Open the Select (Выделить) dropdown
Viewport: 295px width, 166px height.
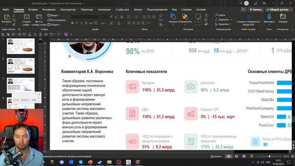(x=223, y=24)
